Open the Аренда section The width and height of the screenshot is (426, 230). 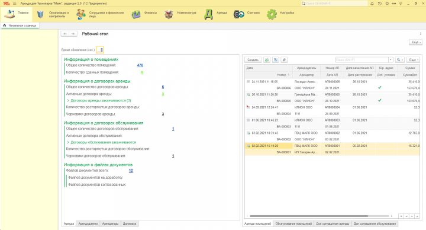pyautogui.click(x=215, y=14)
